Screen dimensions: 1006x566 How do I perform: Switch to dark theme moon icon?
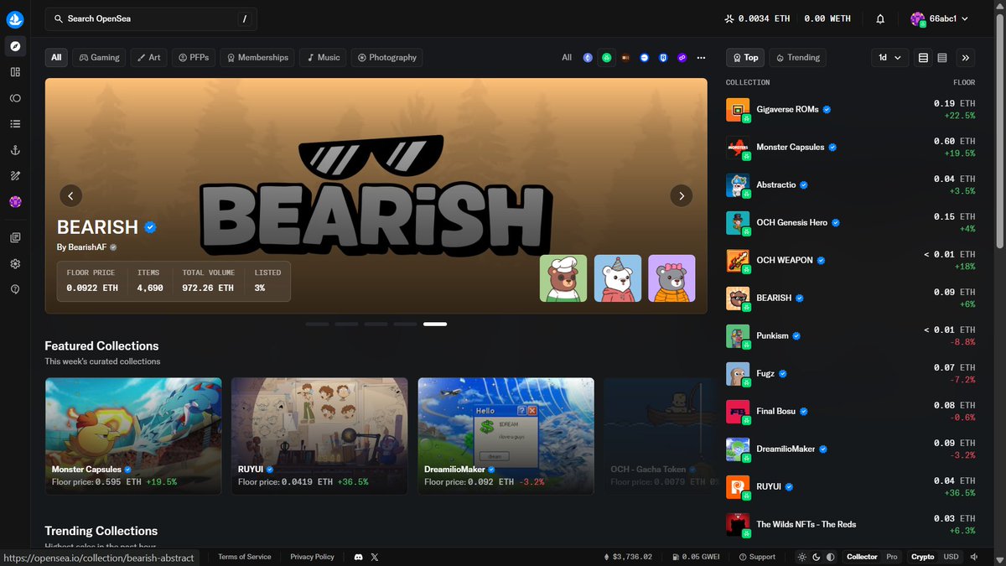(x=817, y=557)
